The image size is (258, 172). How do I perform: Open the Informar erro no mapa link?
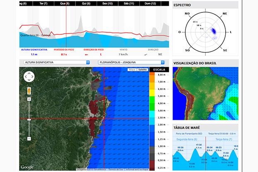coord(137,170)
